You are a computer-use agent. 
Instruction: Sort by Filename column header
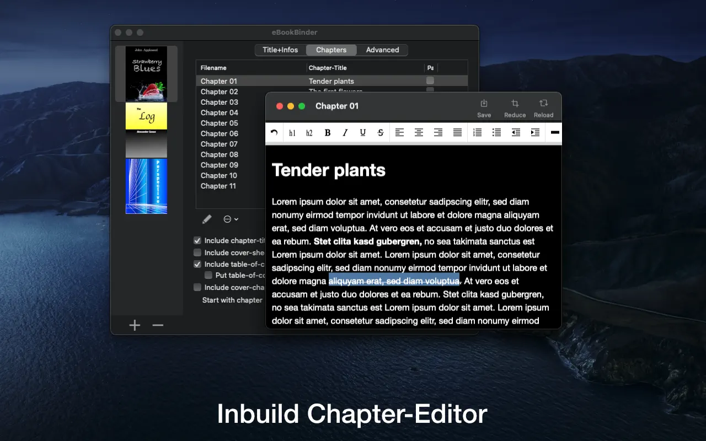[252, 68]
